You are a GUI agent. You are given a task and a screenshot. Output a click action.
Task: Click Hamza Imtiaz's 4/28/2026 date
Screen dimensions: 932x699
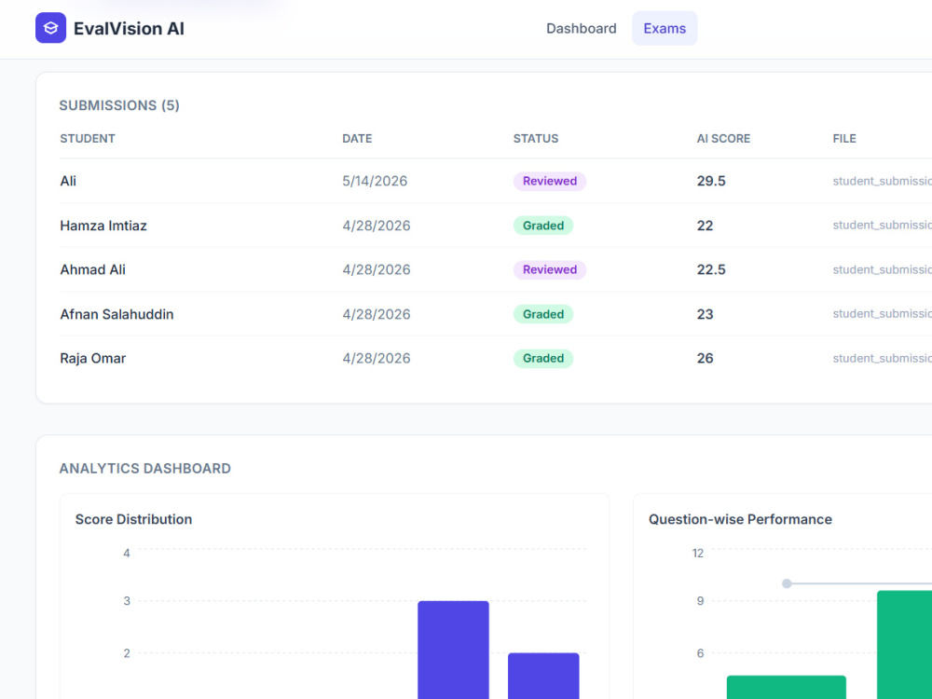(x=377, y=226)
